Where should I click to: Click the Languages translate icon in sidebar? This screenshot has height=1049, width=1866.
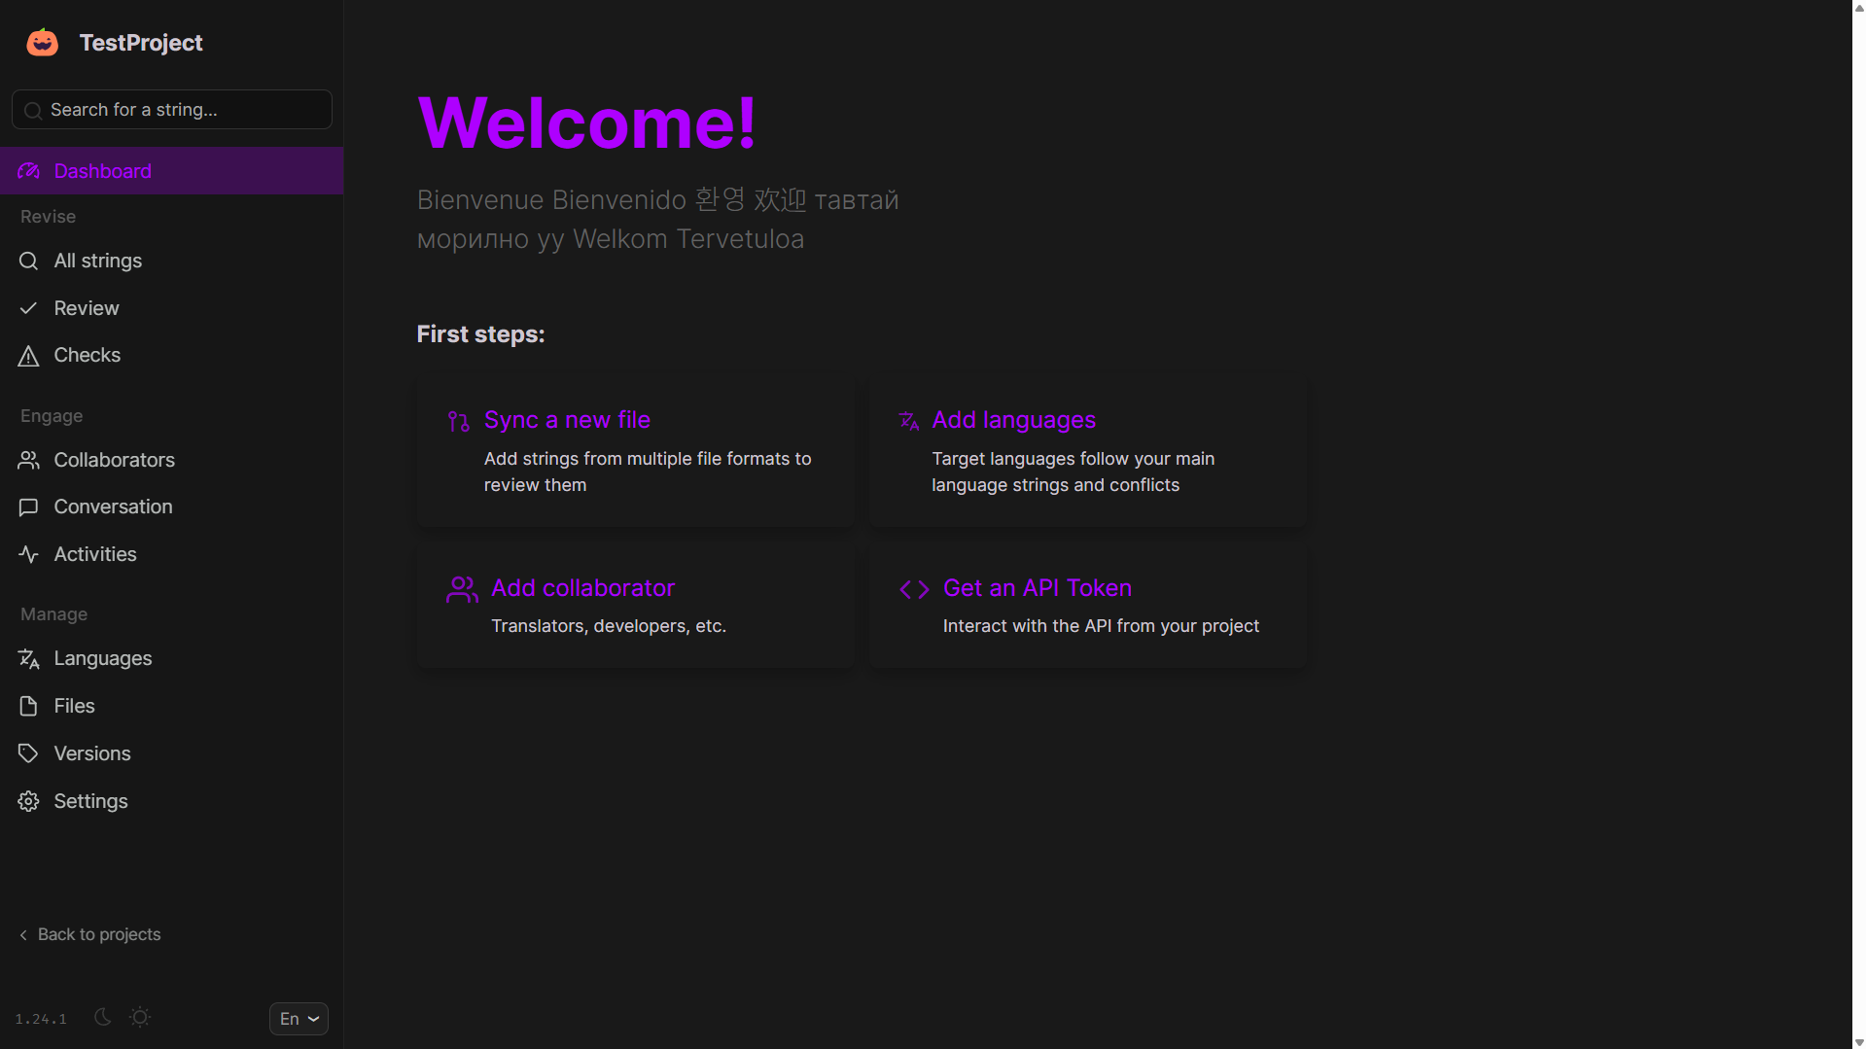click(28, 659)
